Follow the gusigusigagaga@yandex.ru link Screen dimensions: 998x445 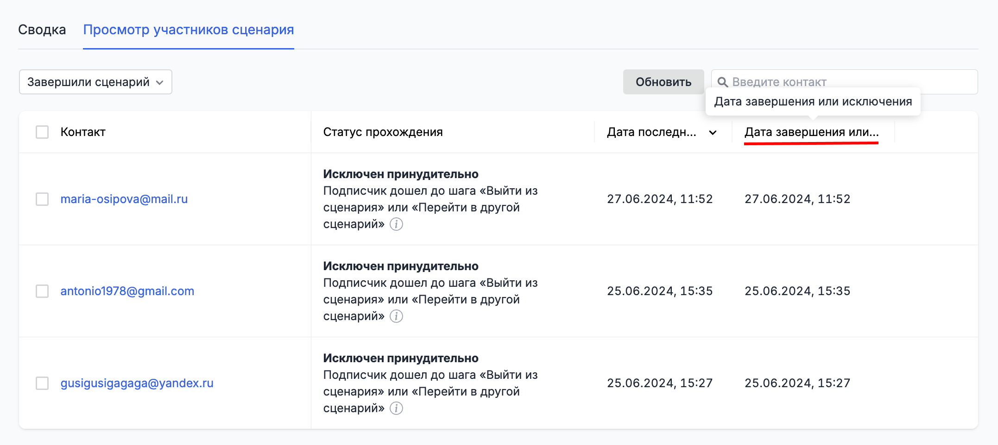pyautogui.click(x=137, y=383)
